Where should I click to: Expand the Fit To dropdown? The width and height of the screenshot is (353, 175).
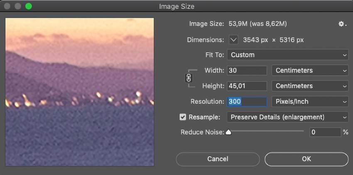(287, 55)
